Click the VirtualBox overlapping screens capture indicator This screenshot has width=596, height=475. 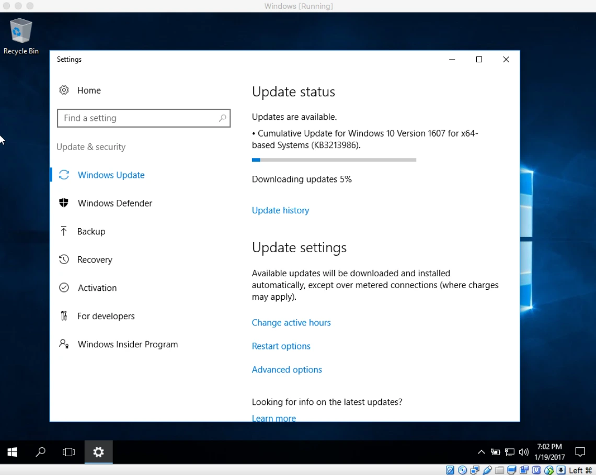click(x=524, y=470)
